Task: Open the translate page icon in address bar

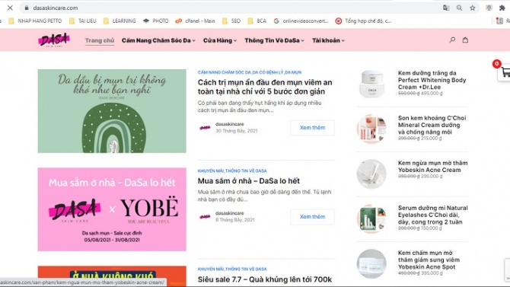Action: tap(446, 8)
